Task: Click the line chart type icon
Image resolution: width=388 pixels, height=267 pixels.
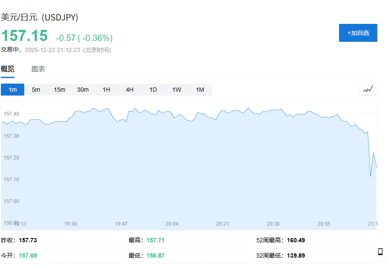Action: point(368,89)
